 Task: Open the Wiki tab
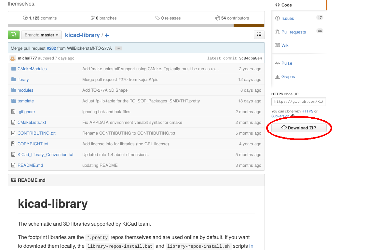(x=285, y=46)
